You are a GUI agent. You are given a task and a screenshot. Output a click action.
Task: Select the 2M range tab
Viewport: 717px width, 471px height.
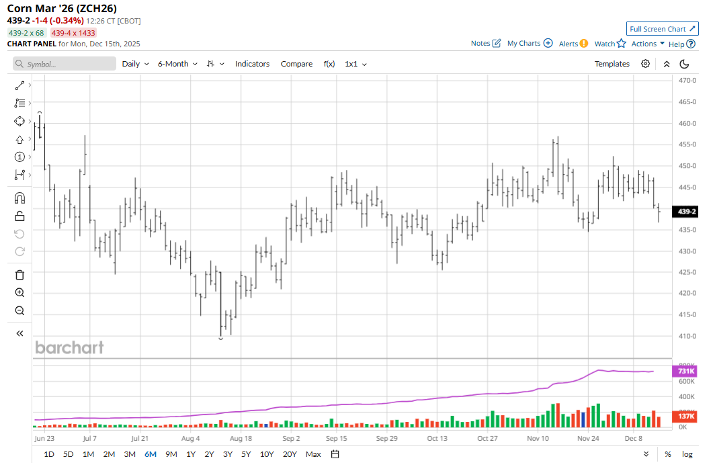click(x=109, y=454)
